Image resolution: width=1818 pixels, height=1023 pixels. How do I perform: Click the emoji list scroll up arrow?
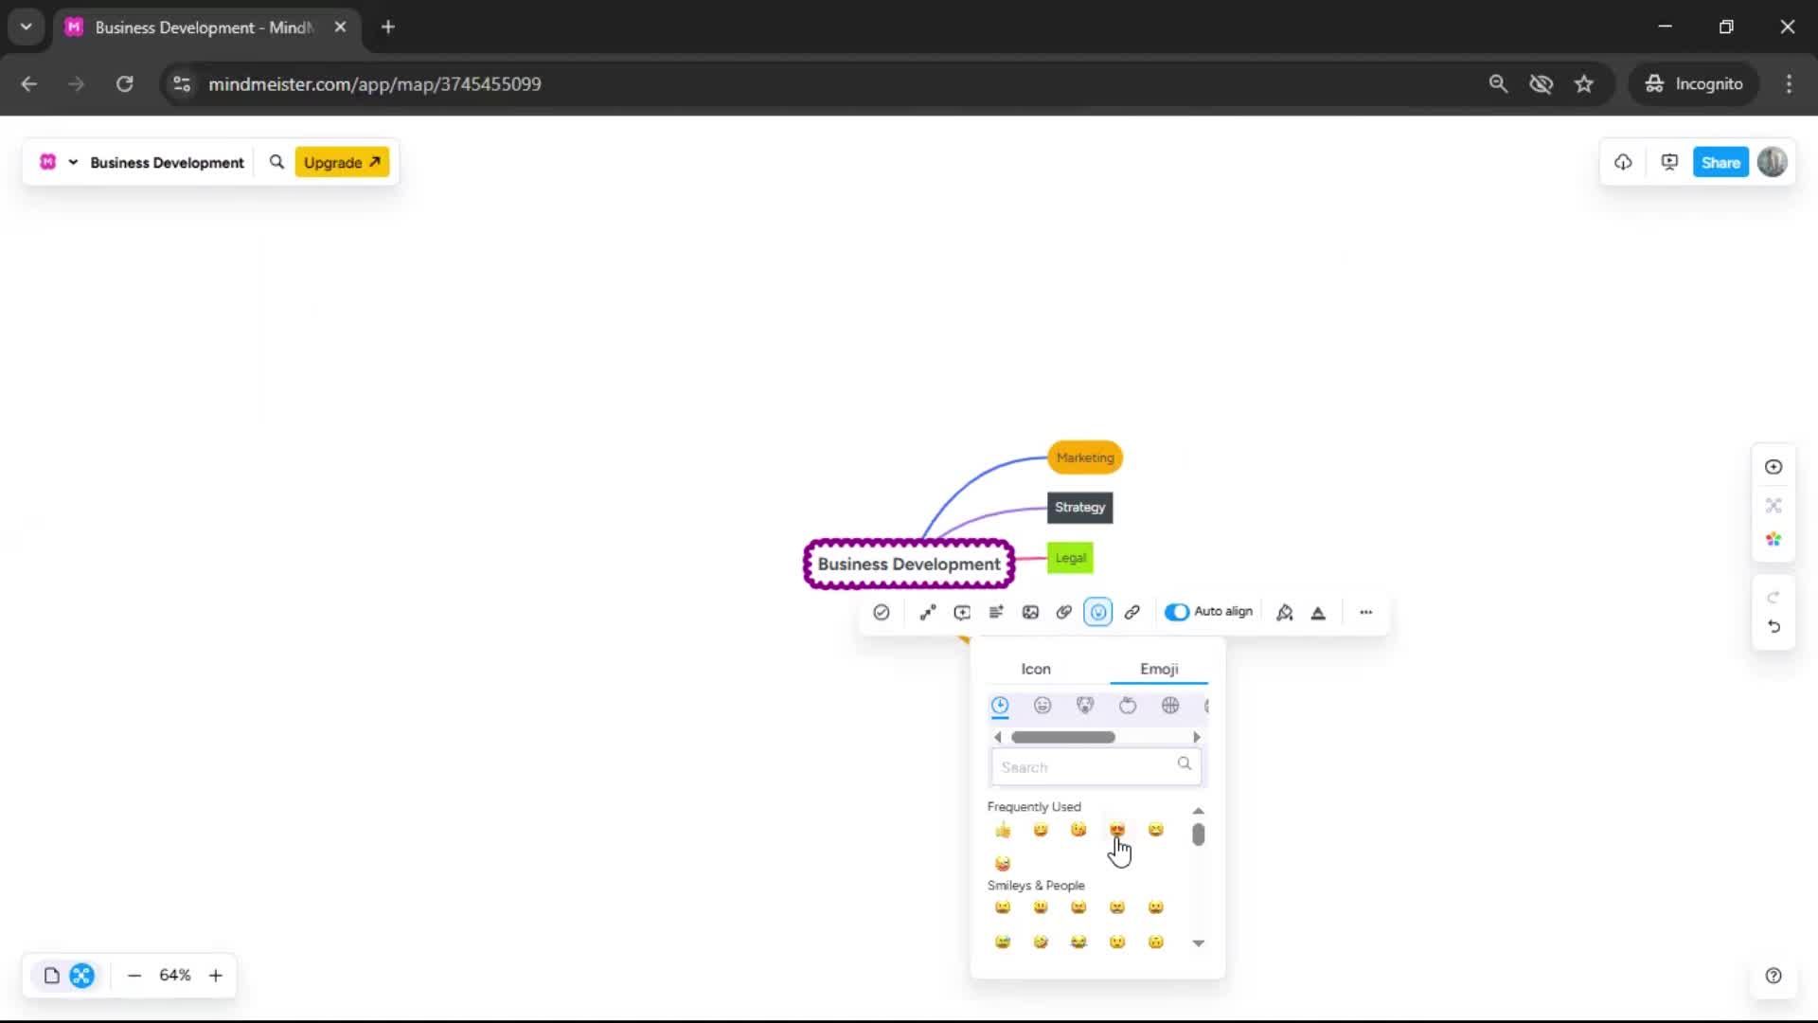(1199, 811)
